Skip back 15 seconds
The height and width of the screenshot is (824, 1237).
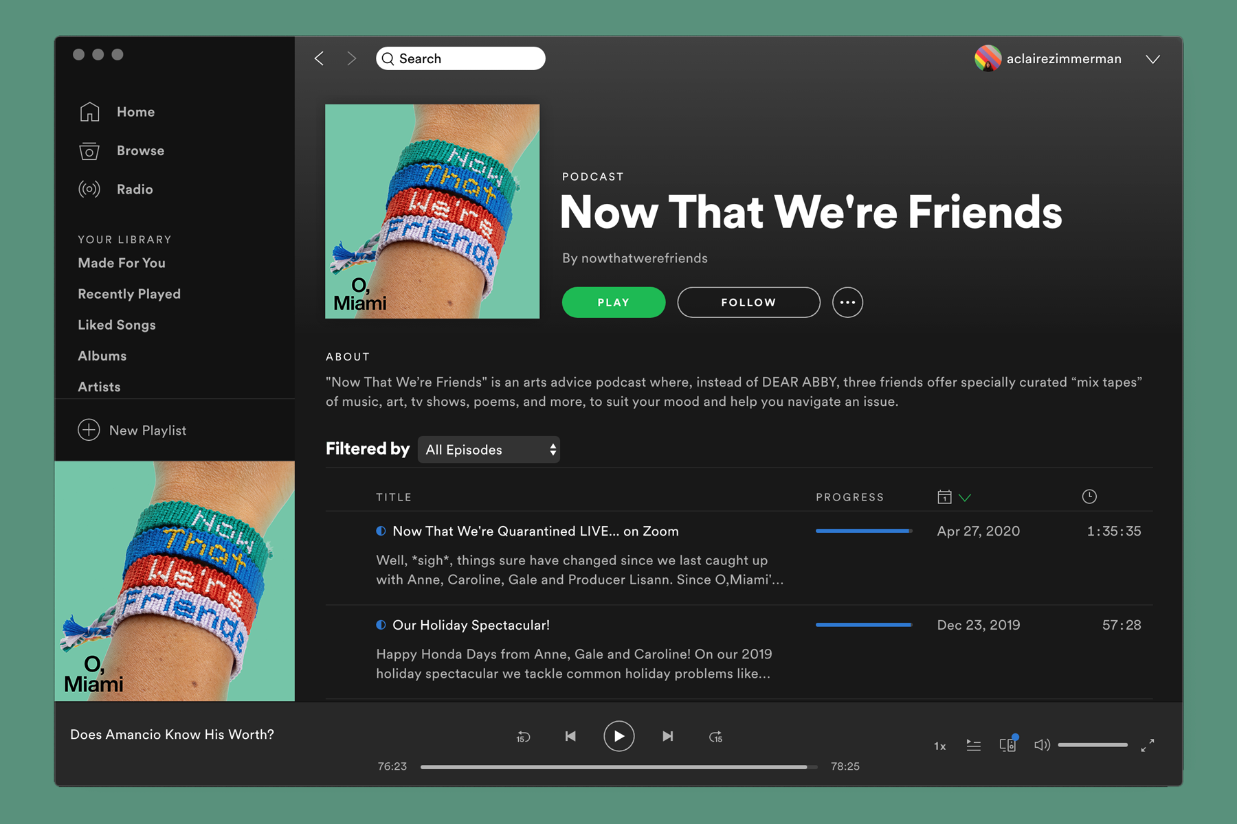pyautogui.click(x=523, y=737)
